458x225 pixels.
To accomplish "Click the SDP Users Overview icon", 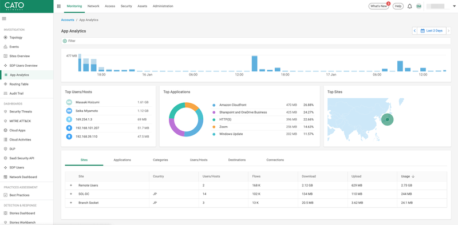I will click(x=6, y=66).
